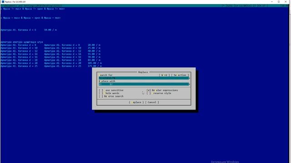Screen dimensions: 291x163
Task: Click the line 'Фраза ~ масл & Фраза ~ креп'
Action: pyautogui.click(x=30, y=18)
